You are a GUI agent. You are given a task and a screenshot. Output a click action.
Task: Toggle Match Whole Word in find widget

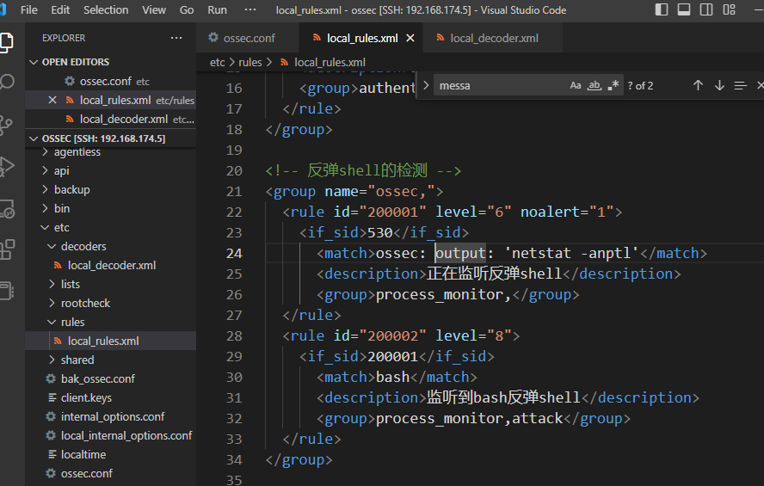(594, 85)
